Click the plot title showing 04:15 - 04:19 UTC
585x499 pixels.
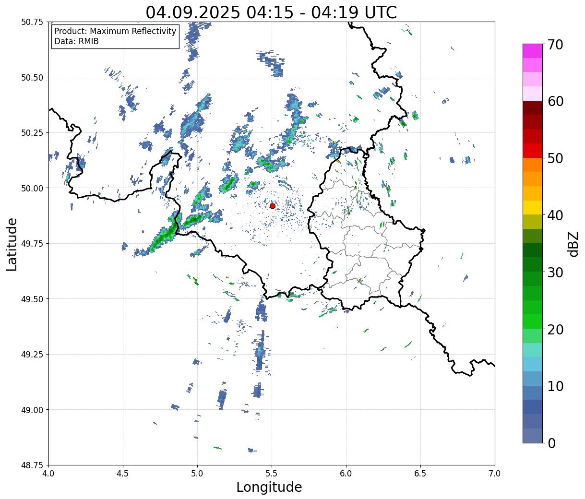(271, 12)
